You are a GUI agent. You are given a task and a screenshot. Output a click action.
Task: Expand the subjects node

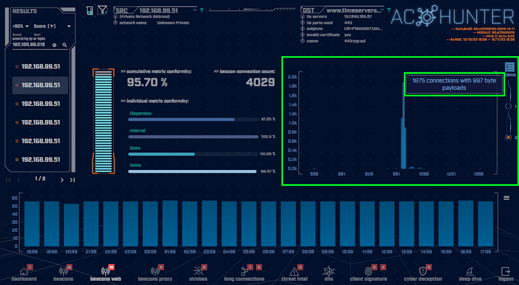tap(302, 28)
